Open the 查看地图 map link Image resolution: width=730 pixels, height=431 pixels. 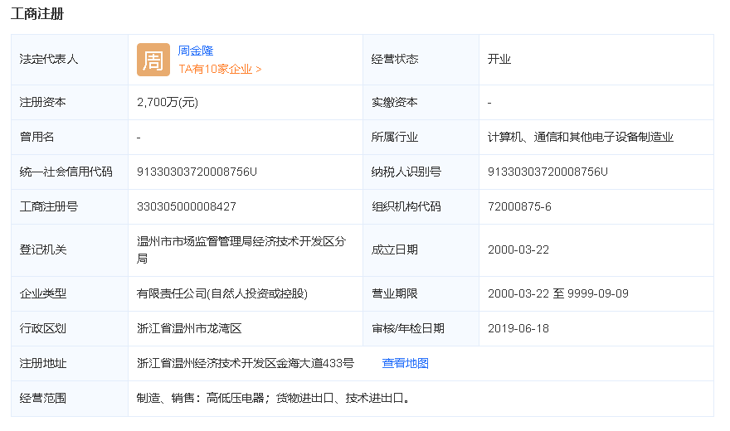pos(405,363)
